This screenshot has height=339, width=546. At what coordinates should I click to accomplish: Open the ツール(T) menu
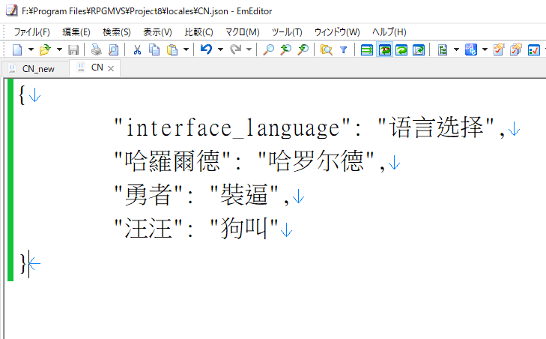[x=287, y=32]
